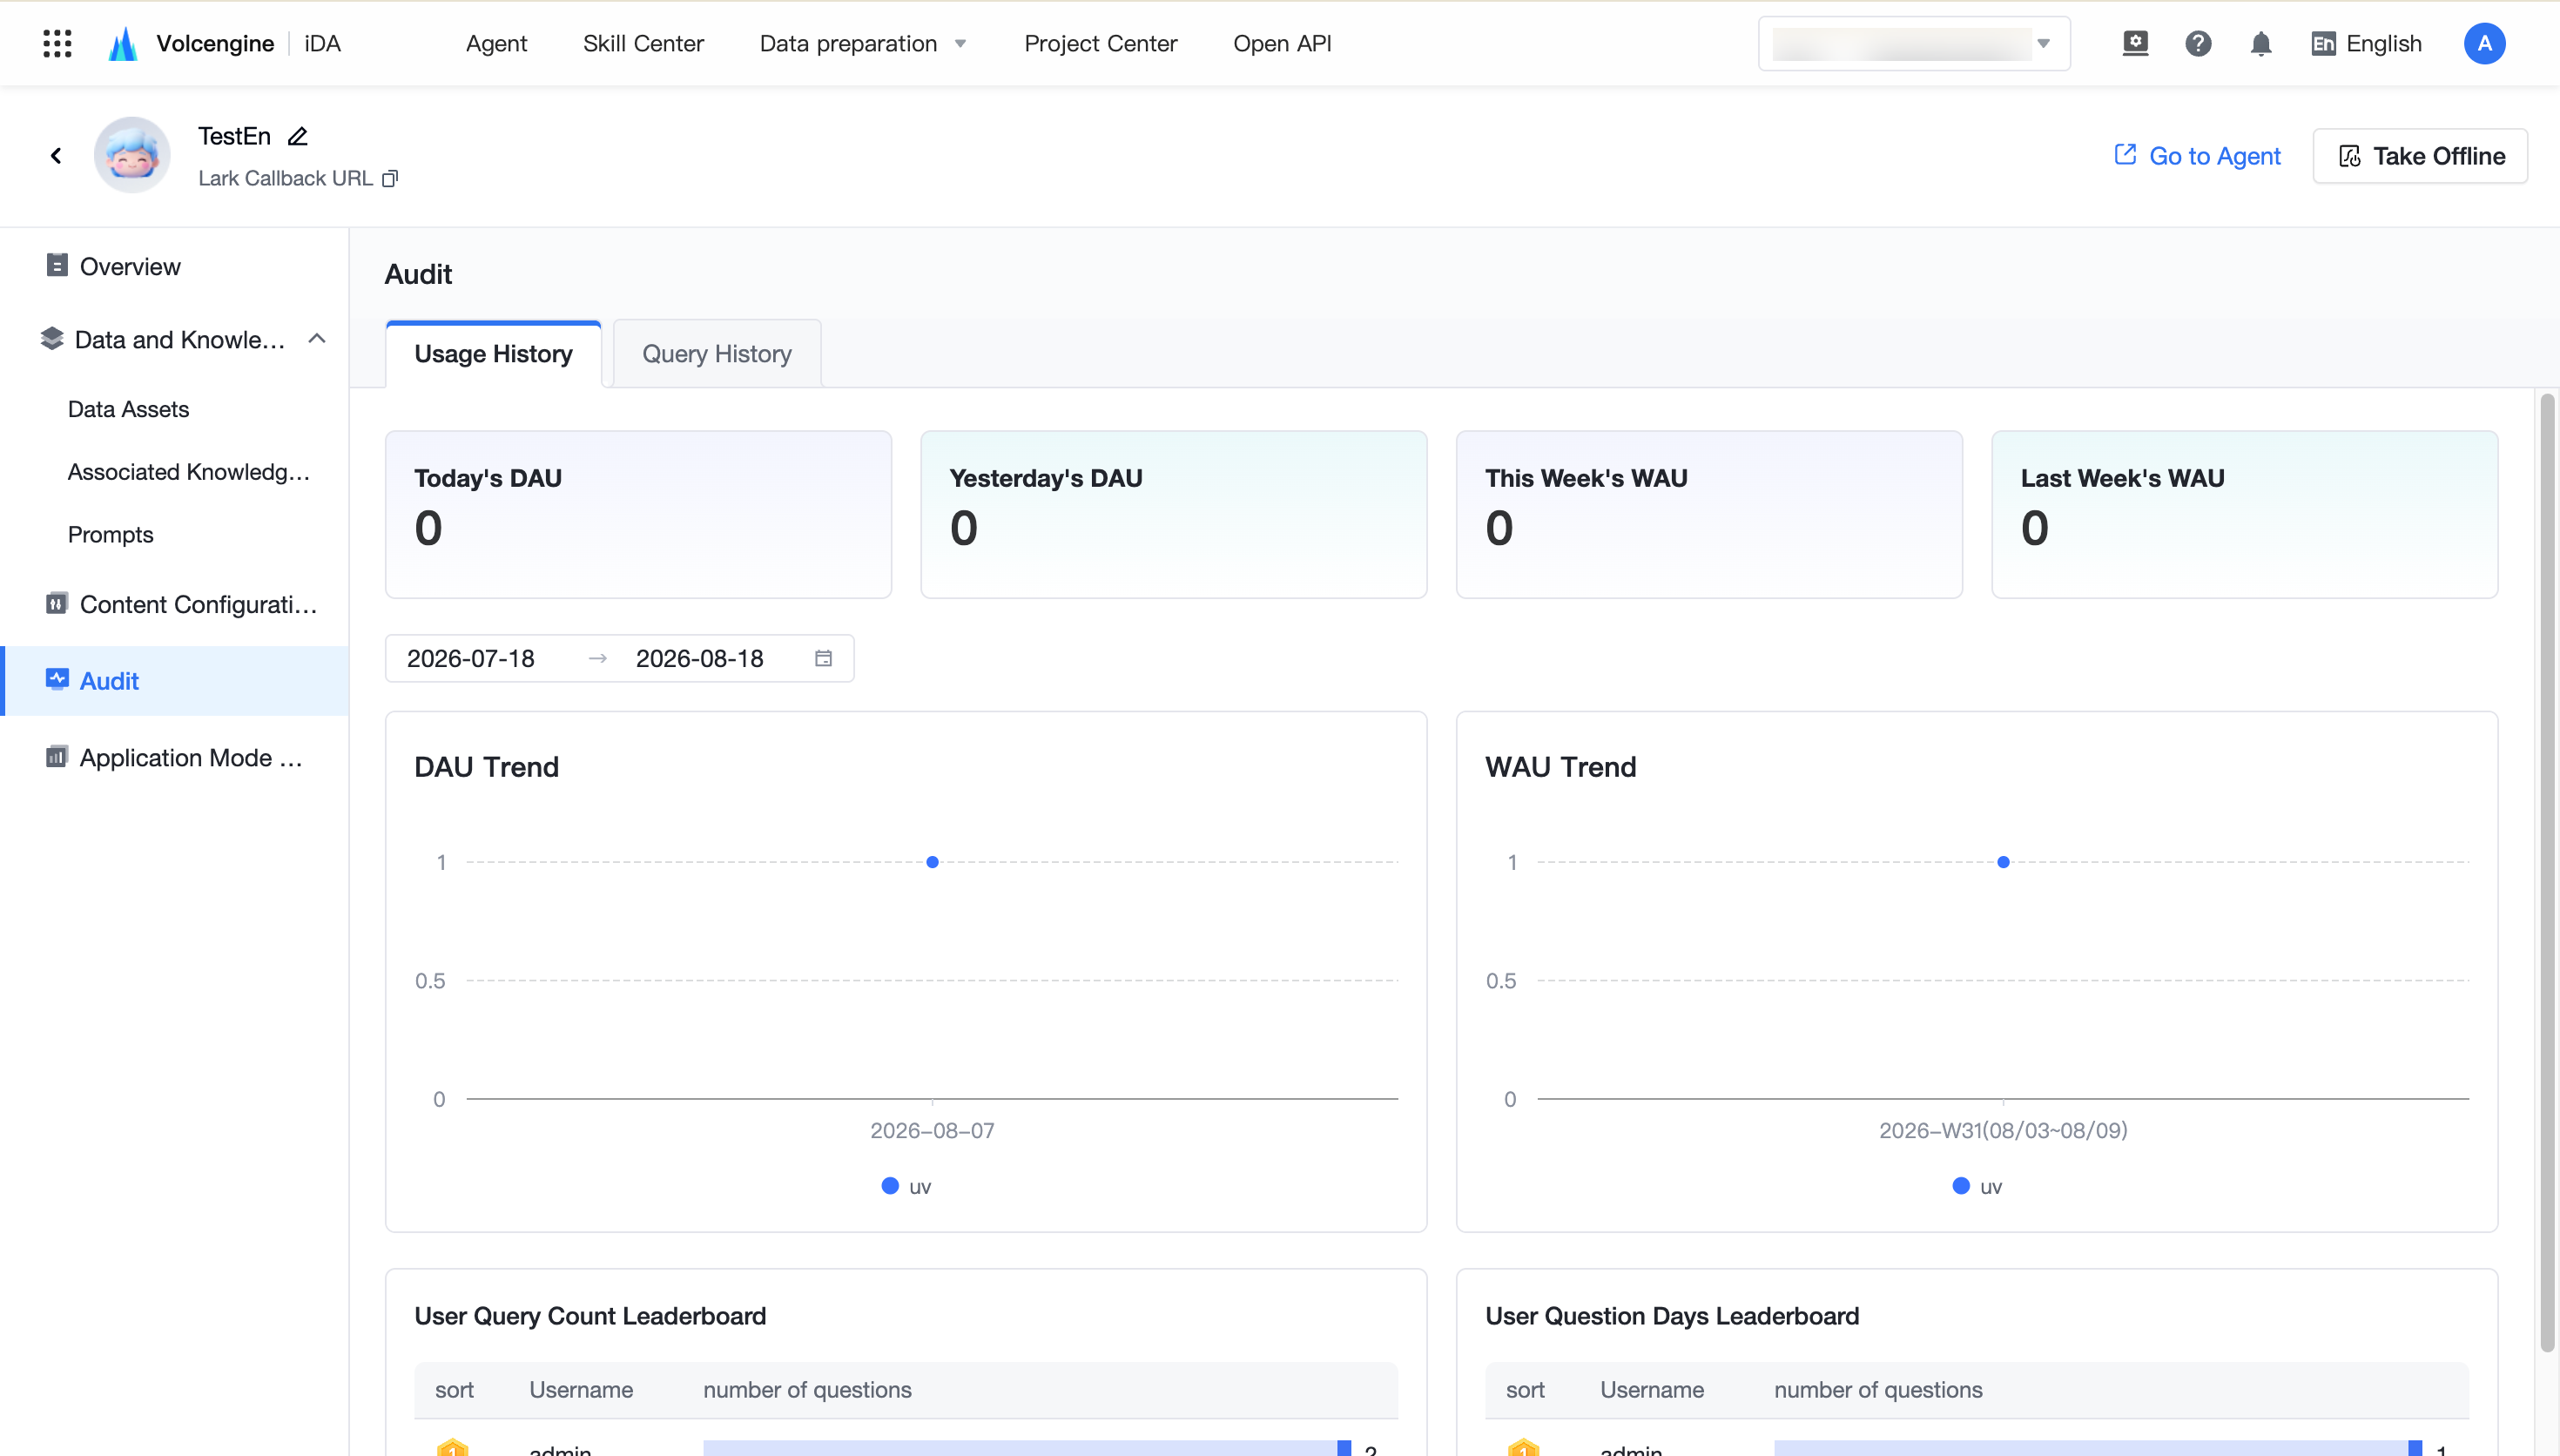Click the back arrow beside TestEn avatar
The width and height of the screenshot is (2560, 1456).
pyautogui.click(x=56, y=155)
